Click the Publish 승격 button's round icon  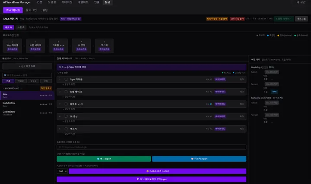(147, 171)
